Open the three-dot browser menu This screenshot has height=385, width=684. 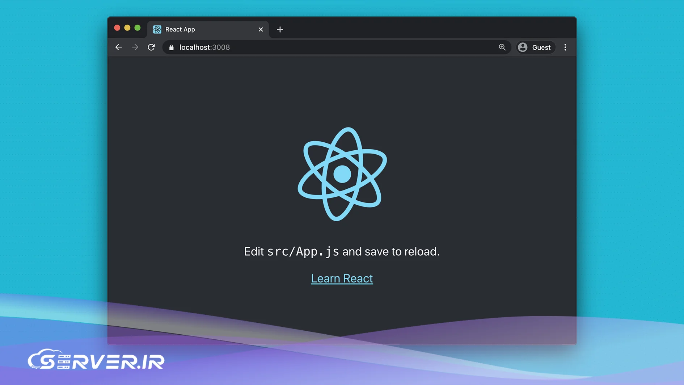click(565, 47)
